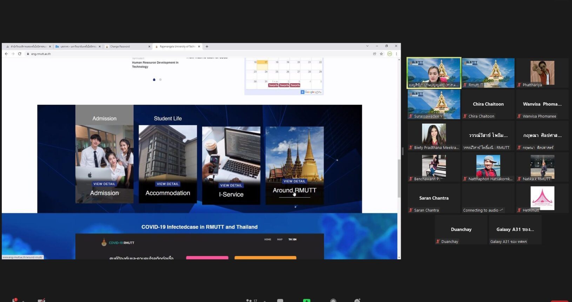Screen dimensions: 572x302
Task: Click View Detail on the Admission card
Action: tap(104, 184)
